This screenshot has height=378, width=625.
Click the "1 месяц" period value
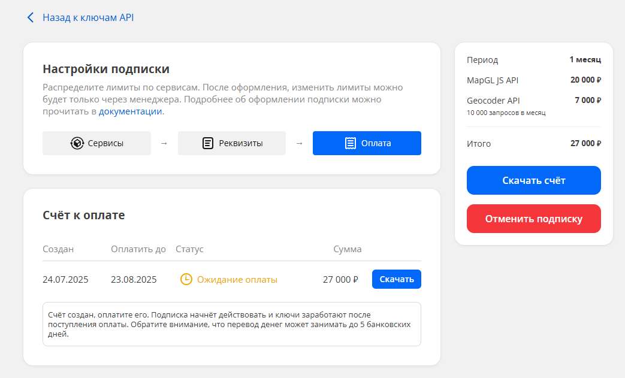coord(585,60)
